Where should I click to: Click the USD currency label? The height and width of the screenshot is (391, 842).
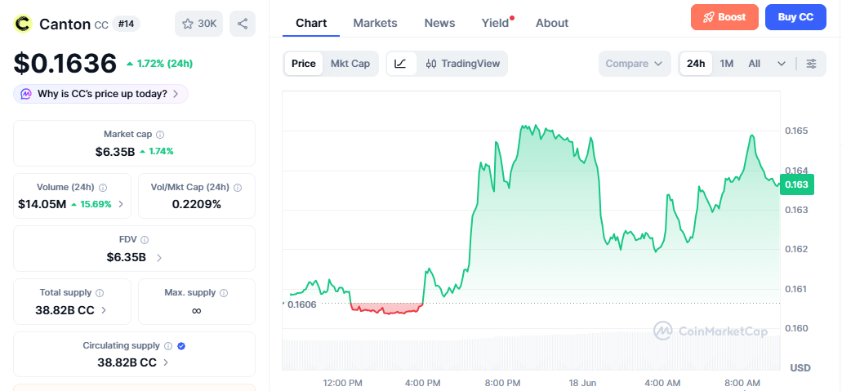coord(800,368)
